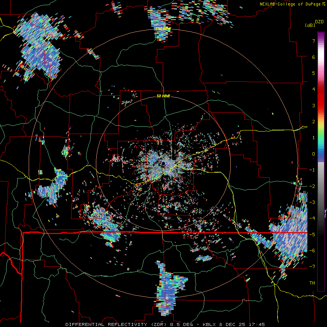Image resolution: width=327 pixels, height=327 pixels.
Task: Click the 0 dB tick label on the scale
Action: tap(314, 154)
